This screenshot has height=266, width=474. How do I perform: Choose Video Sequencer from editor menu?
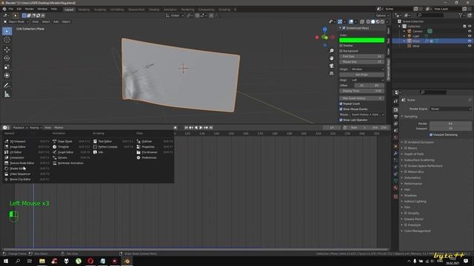27,174
